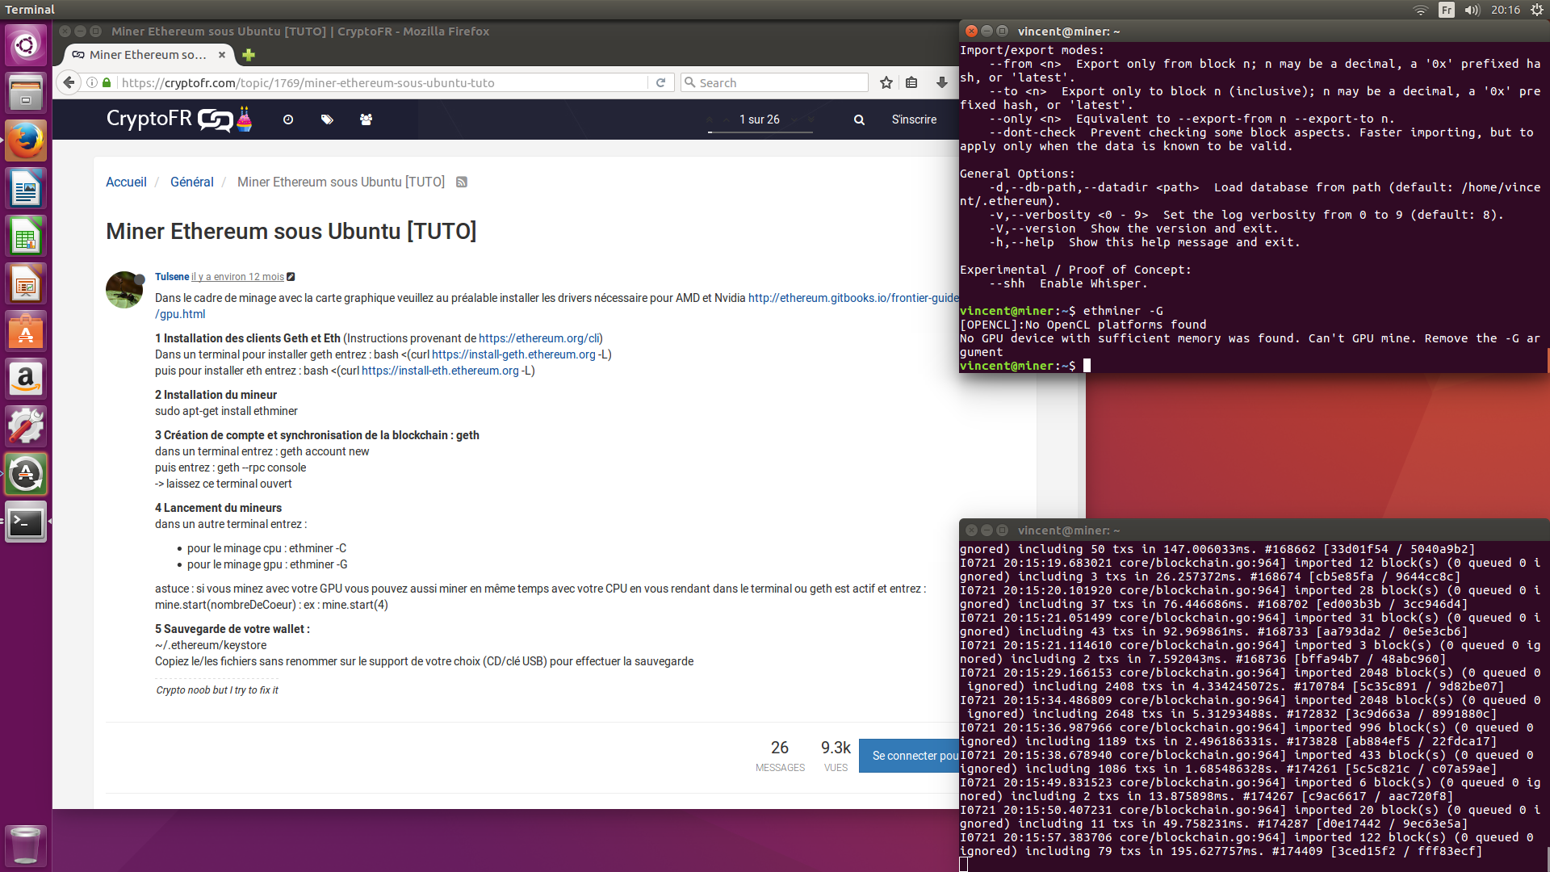
Task: Open sound volume indicator menu
Action: 1472,10
